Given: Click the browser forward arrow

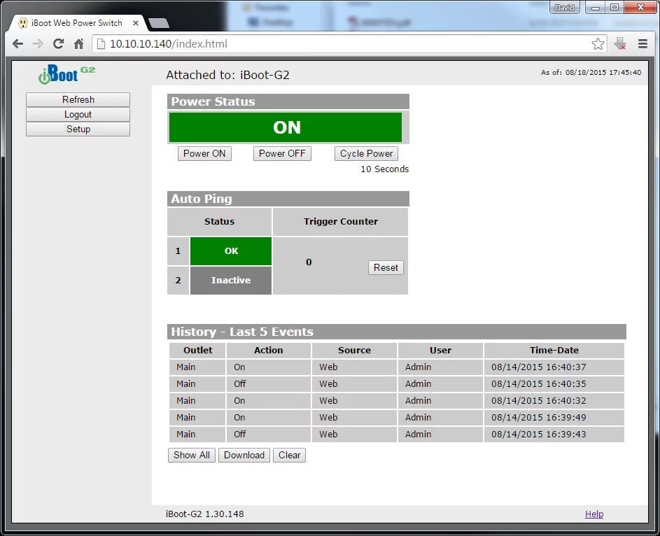Looking at the screenshot, I should pos(38,44).
